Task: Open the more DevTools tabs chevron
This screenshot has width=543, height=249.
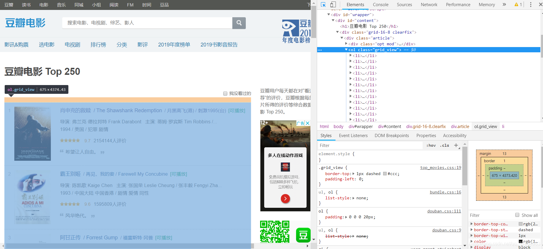Action: [504, 4]
